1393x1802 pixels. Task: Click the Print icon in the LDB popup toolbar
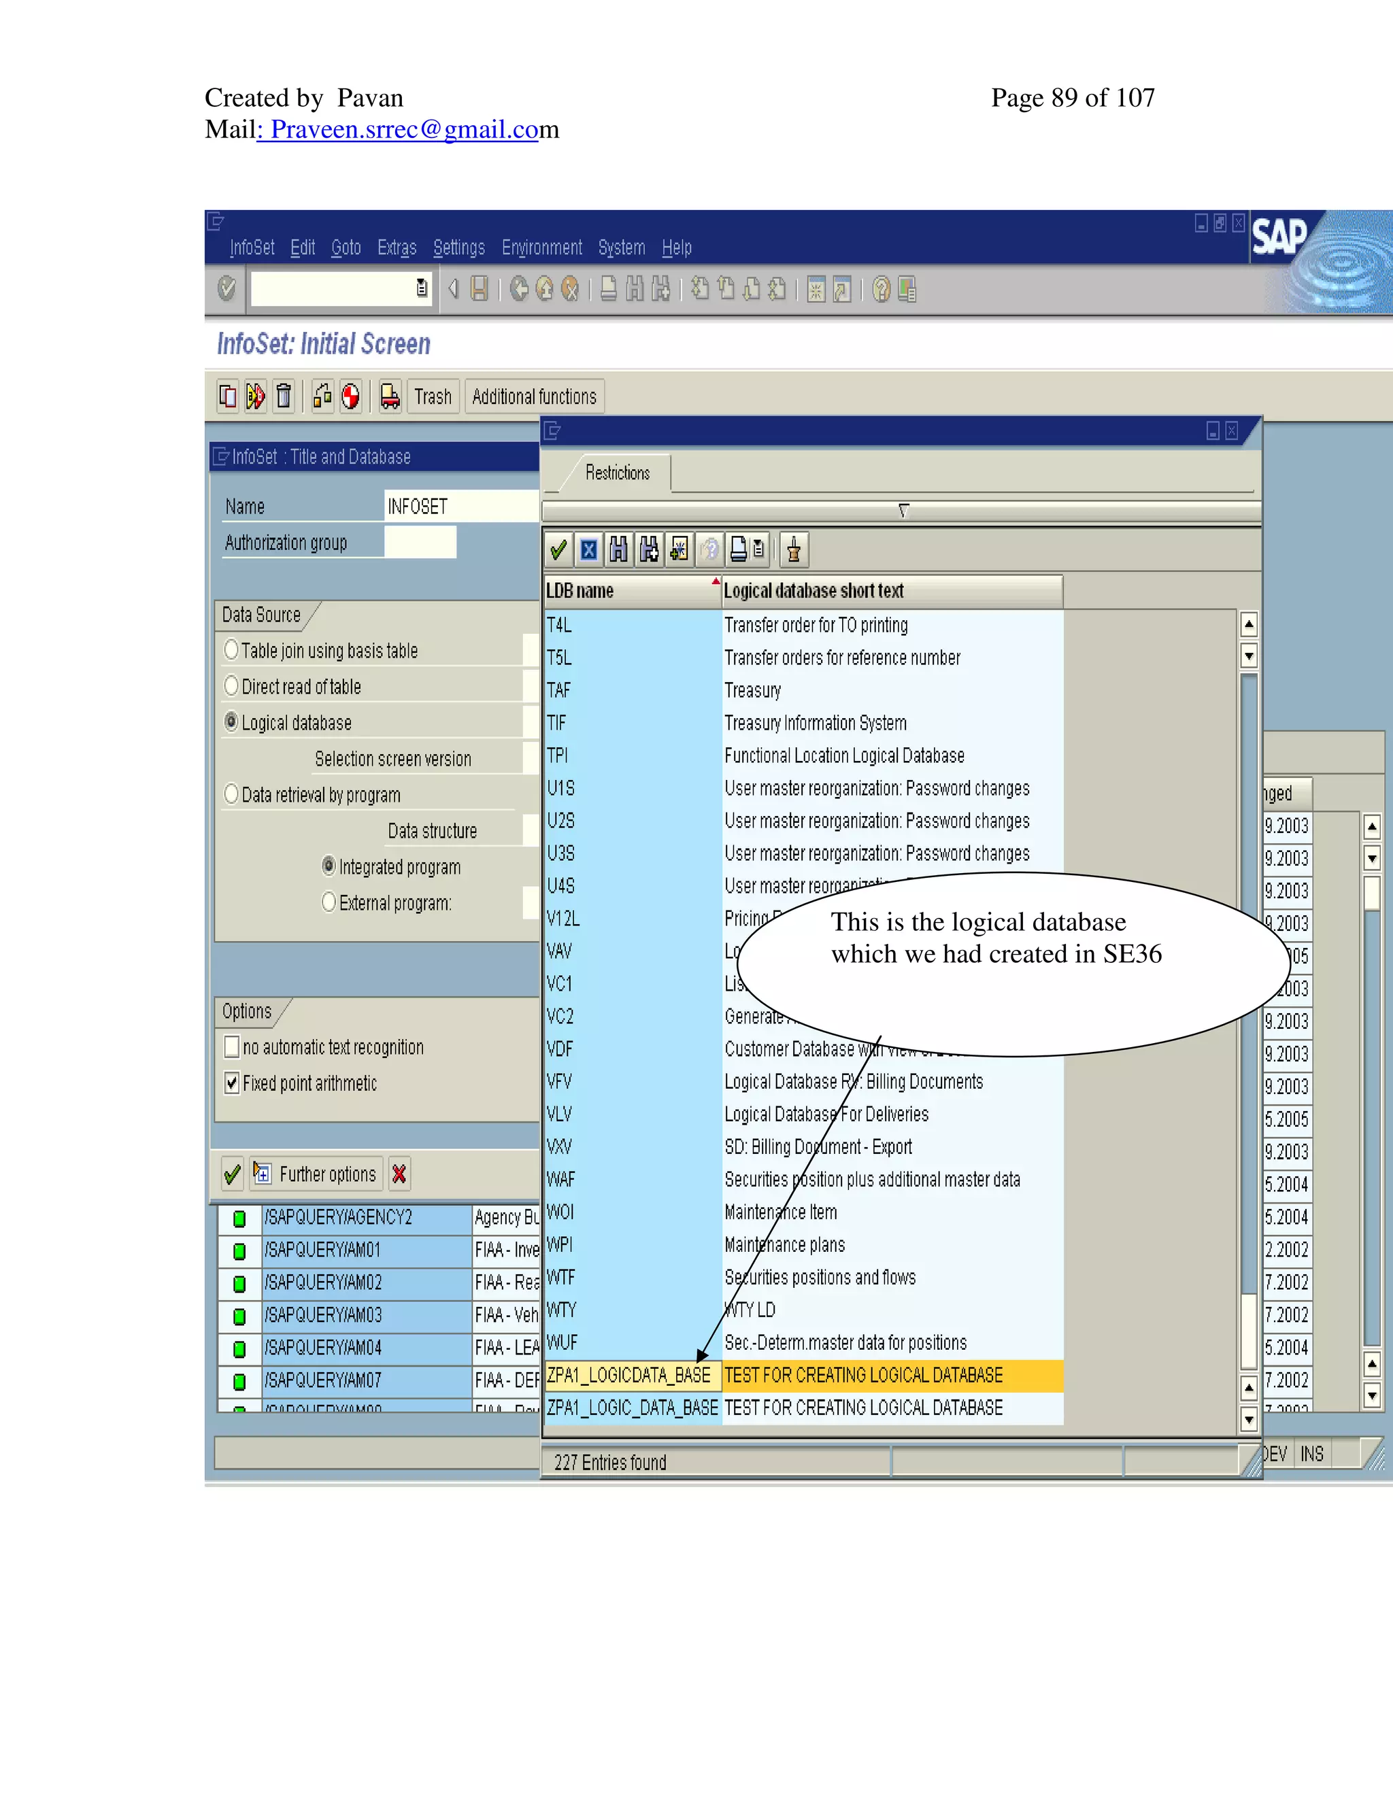point(739,549)
